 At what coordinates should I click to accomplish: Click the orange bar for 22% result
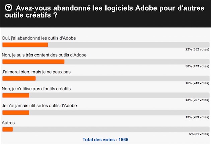(x=25, y=45)
